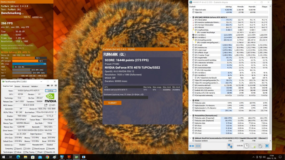This screenshot has width=285, height=160.
Task: Open Task View on the taskbar
Action: 11,157
